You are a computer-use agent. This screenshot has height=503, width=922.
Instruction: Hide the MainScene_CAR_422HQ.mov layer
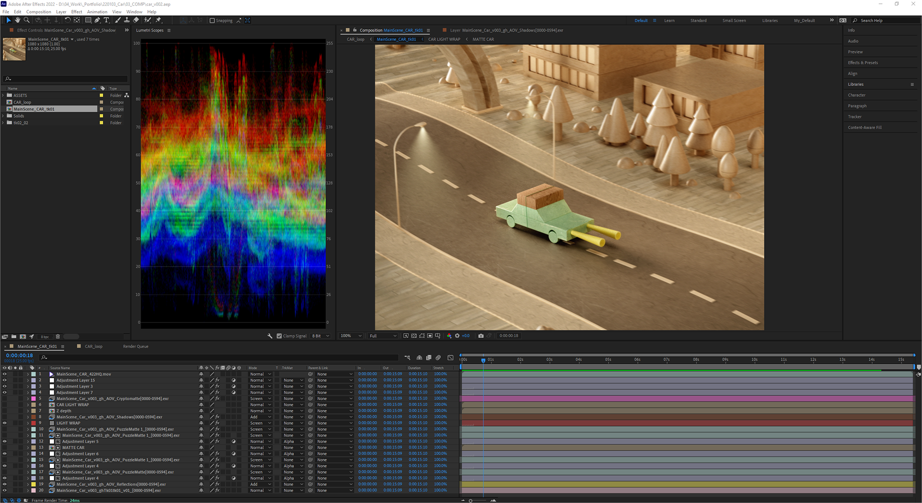click(5, 374)
